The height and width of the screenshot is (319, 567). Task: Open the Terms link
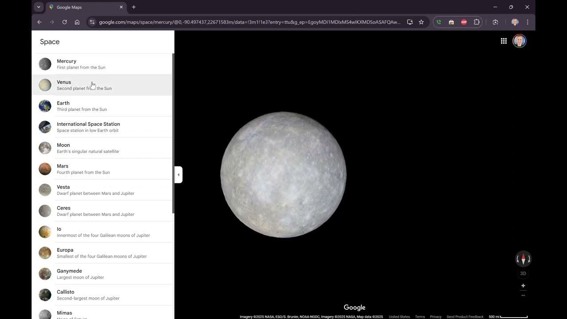[x=420, y=317]
